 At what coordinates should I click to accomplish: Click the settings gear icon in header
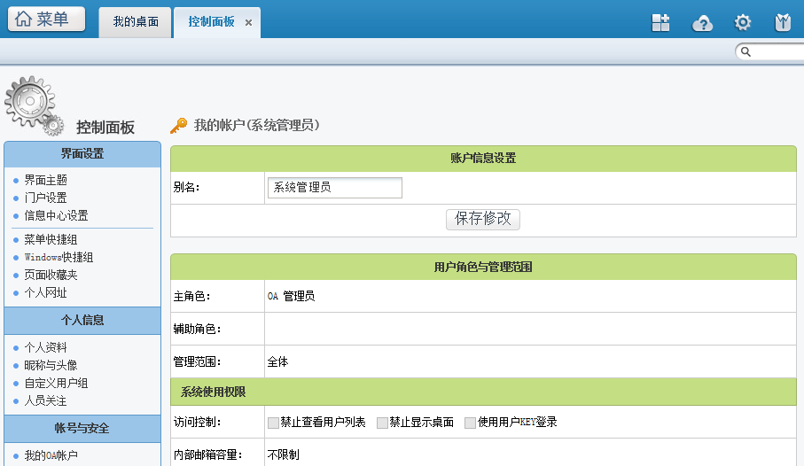[743, 23]
